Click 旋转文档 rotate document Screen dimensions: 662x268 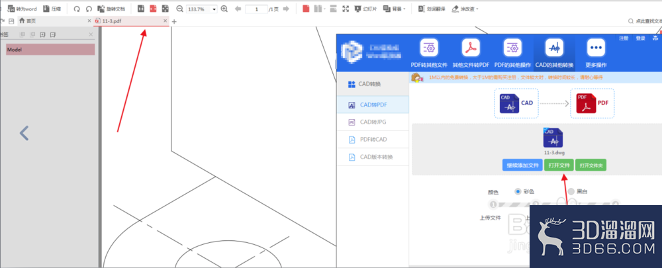point(111,9)
